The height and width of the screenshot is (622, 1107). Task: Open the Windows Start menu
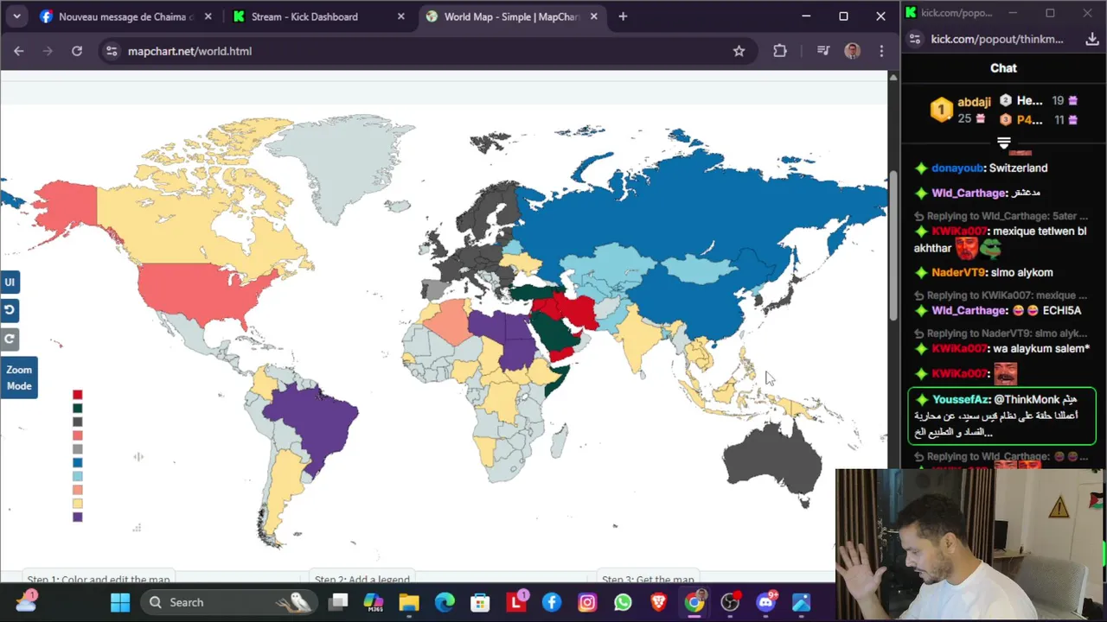click(120, 602)
